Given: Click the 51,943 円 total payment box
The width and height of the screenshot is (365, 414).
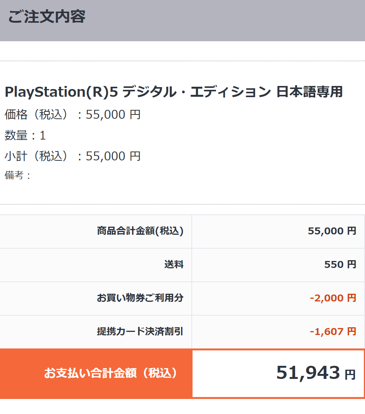Looking at the screenshot, I should point(278,374).
